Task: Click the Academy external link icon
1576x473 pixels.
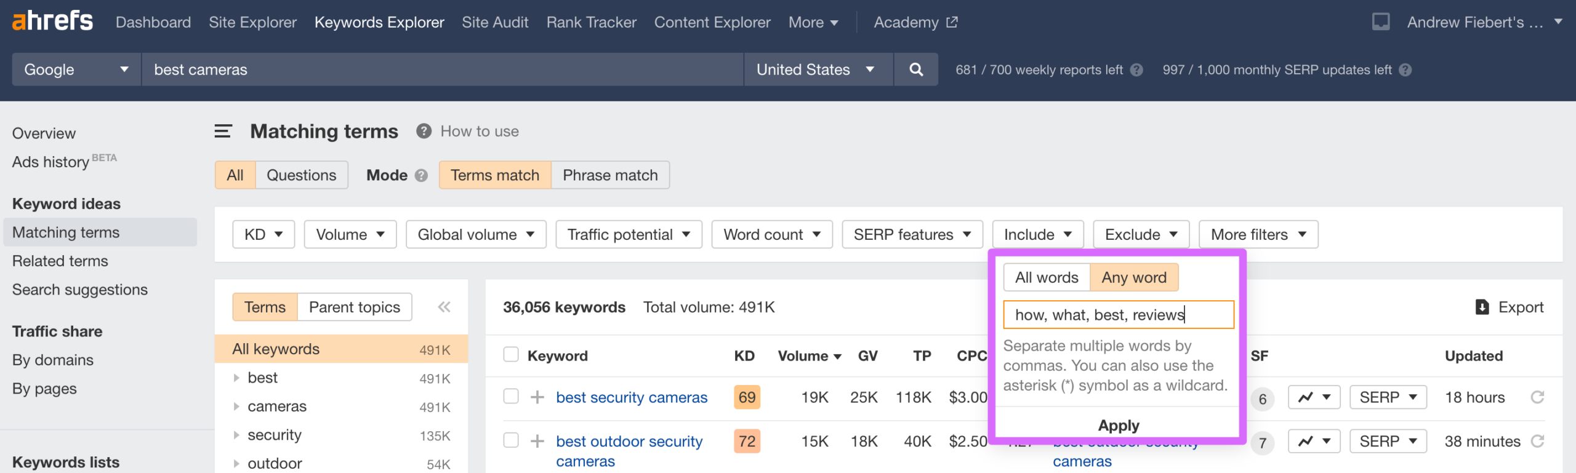Action: pos(952,22)
